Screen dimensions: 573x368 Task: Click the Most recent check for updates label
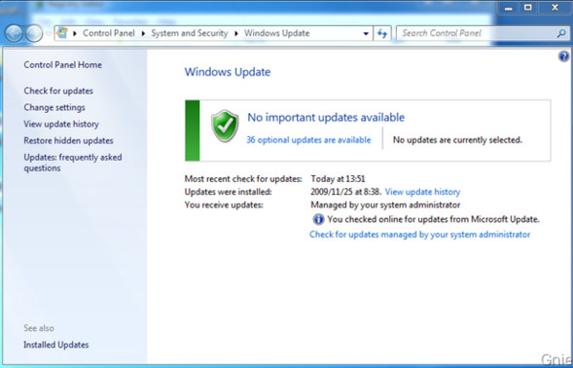pos(243,179)
